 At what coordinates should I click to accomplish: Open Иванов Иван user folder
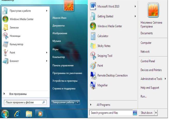click(x=59, y=18)
